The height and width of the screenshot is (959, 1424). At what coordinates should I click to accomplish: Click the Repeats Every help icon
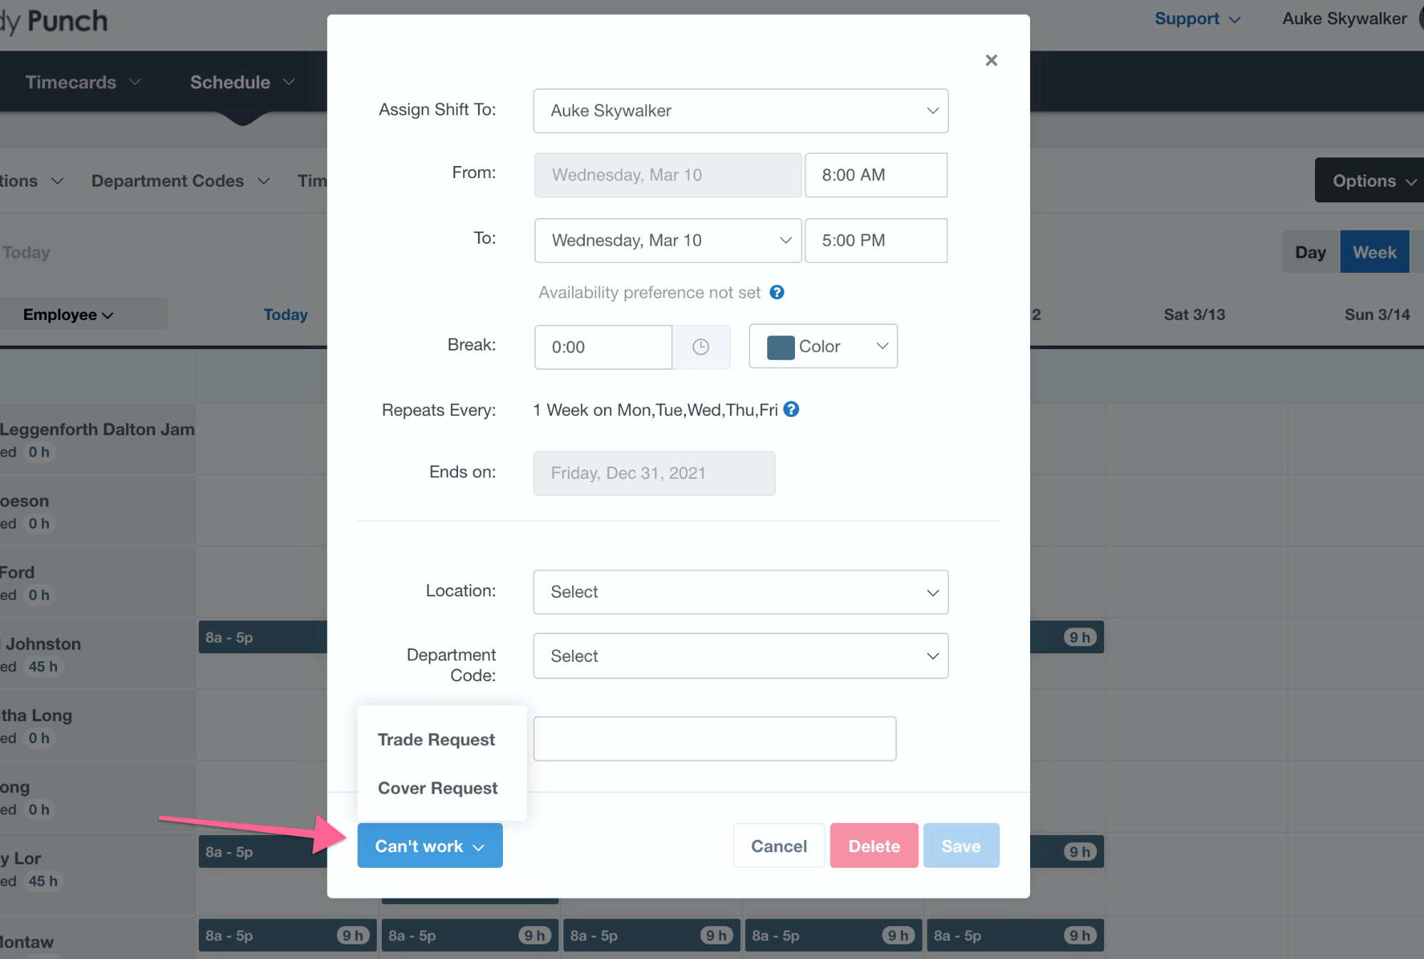(x=791, y=410)
